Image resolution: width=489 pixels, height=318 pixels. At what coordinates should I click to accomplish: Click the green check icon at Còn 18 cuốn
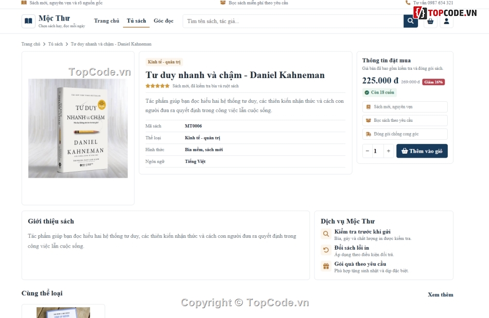pyautogui.click(x=366, y=92)
